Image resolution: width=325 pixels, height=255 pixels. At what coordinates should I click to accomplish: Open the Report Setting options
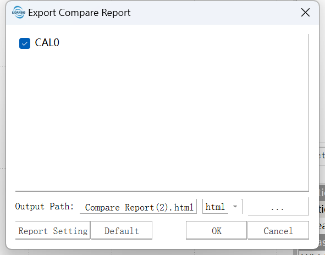coord(53,230)
